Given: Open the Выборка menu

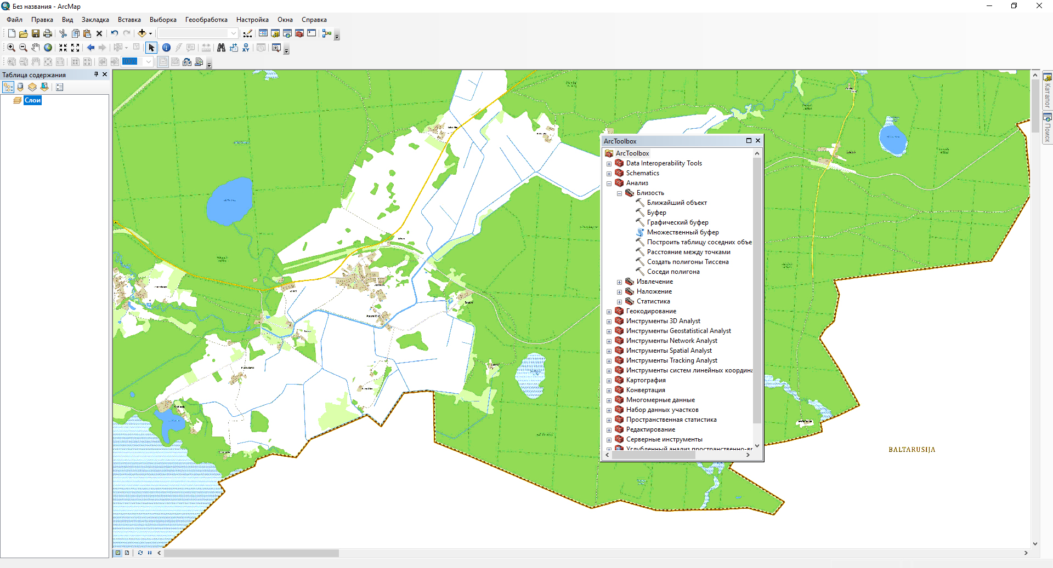Looking at the screenshot, I should tap(163, 20).
